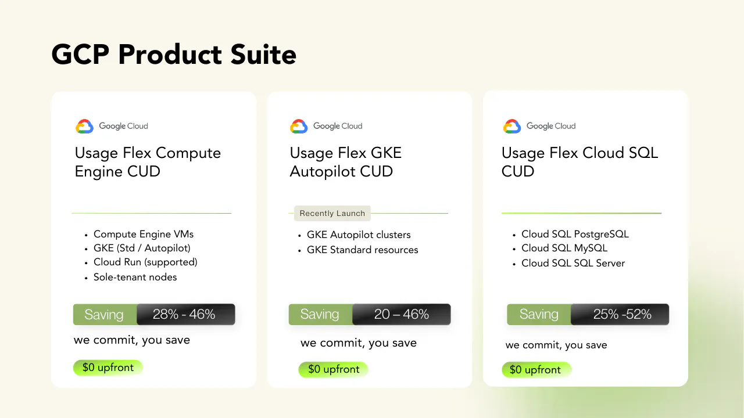Click the GCP Product Suite heading
The image size is (744, 418).
click(174, 55)
